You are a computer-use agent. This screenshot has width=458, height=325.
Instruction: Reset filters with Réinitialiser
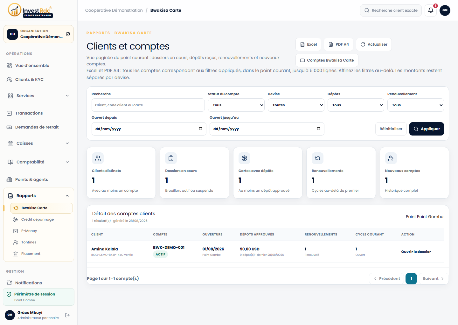pyautogui.click(x=391, y=129)
